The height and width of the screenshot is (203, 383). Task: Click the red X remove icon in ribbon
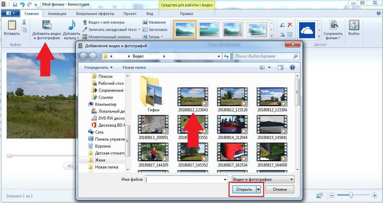(x=290, y=25)
